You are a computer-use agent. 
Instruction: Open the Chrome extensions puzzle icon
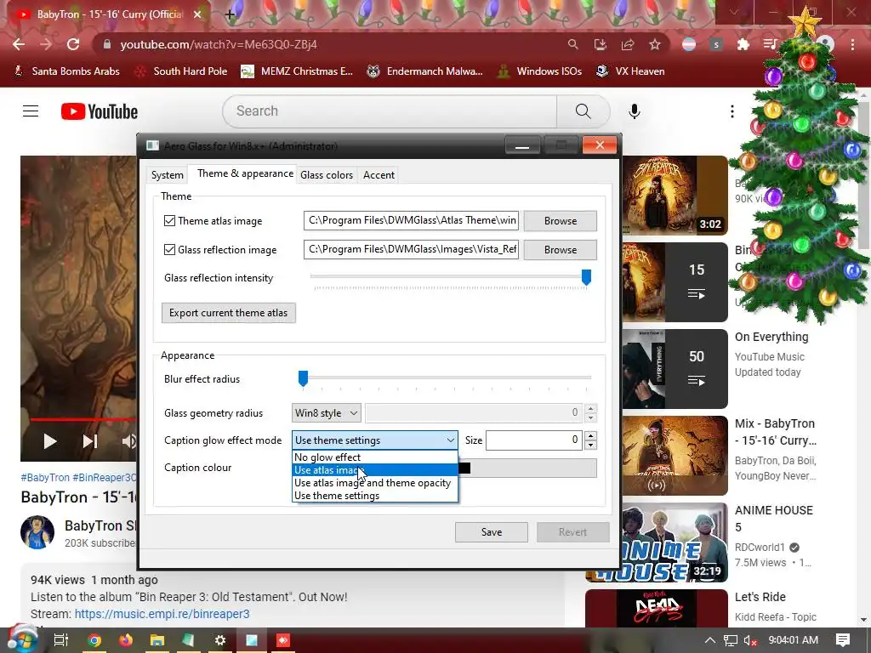click(743, 44)
